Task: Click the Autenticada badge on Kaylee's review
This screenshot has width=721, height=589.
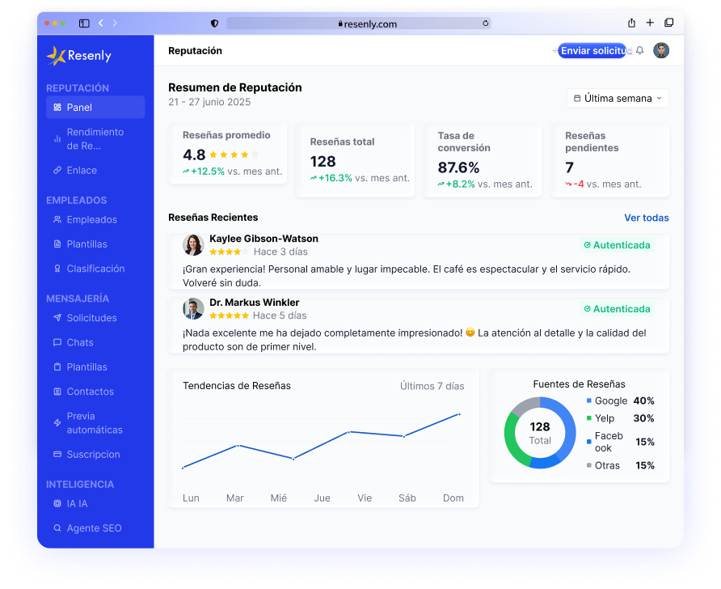Action: [x=617, y=245]
